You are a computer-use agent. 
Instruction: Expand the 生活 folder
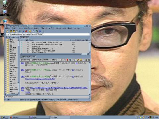(x=6, y=64)
